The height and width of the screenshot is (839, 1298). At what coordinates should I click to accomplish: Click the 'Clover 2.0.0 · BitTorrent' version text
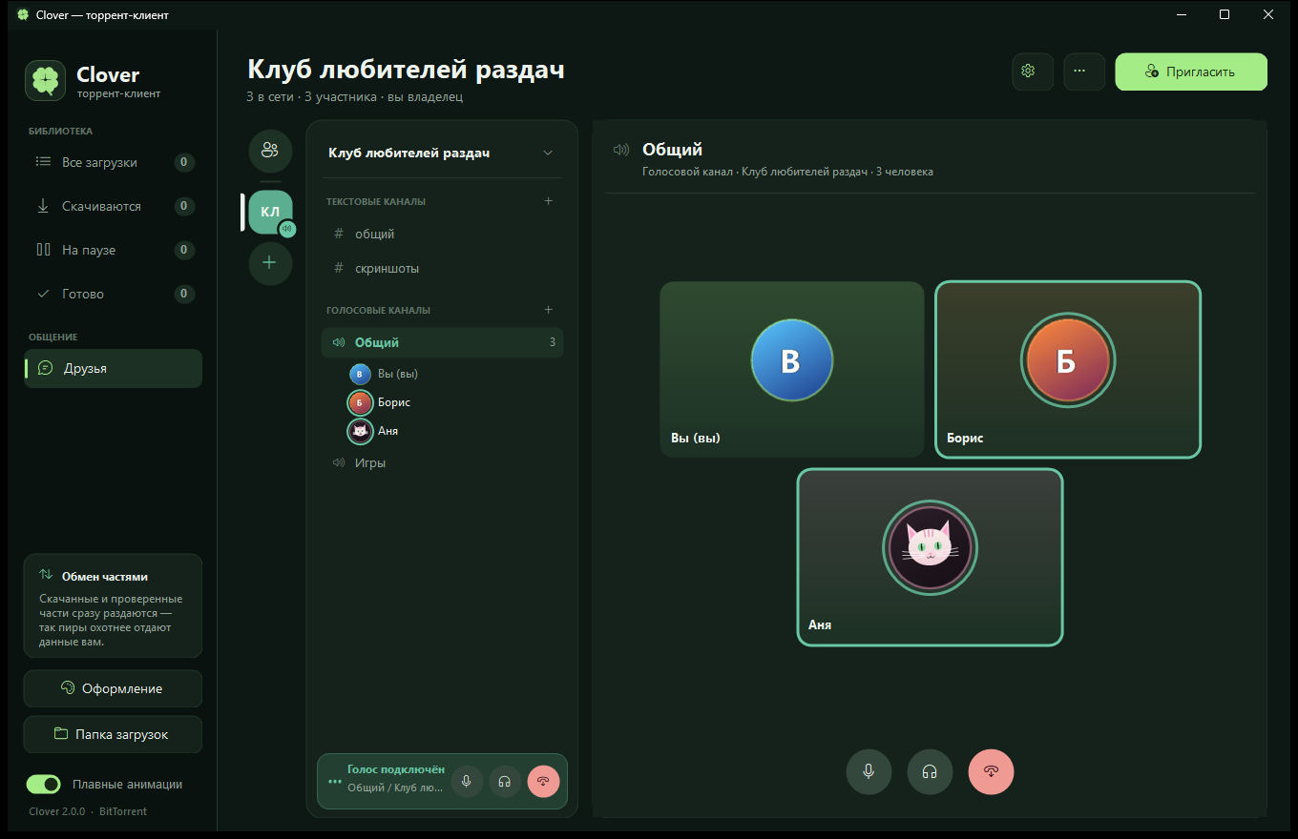click(88, 811)
